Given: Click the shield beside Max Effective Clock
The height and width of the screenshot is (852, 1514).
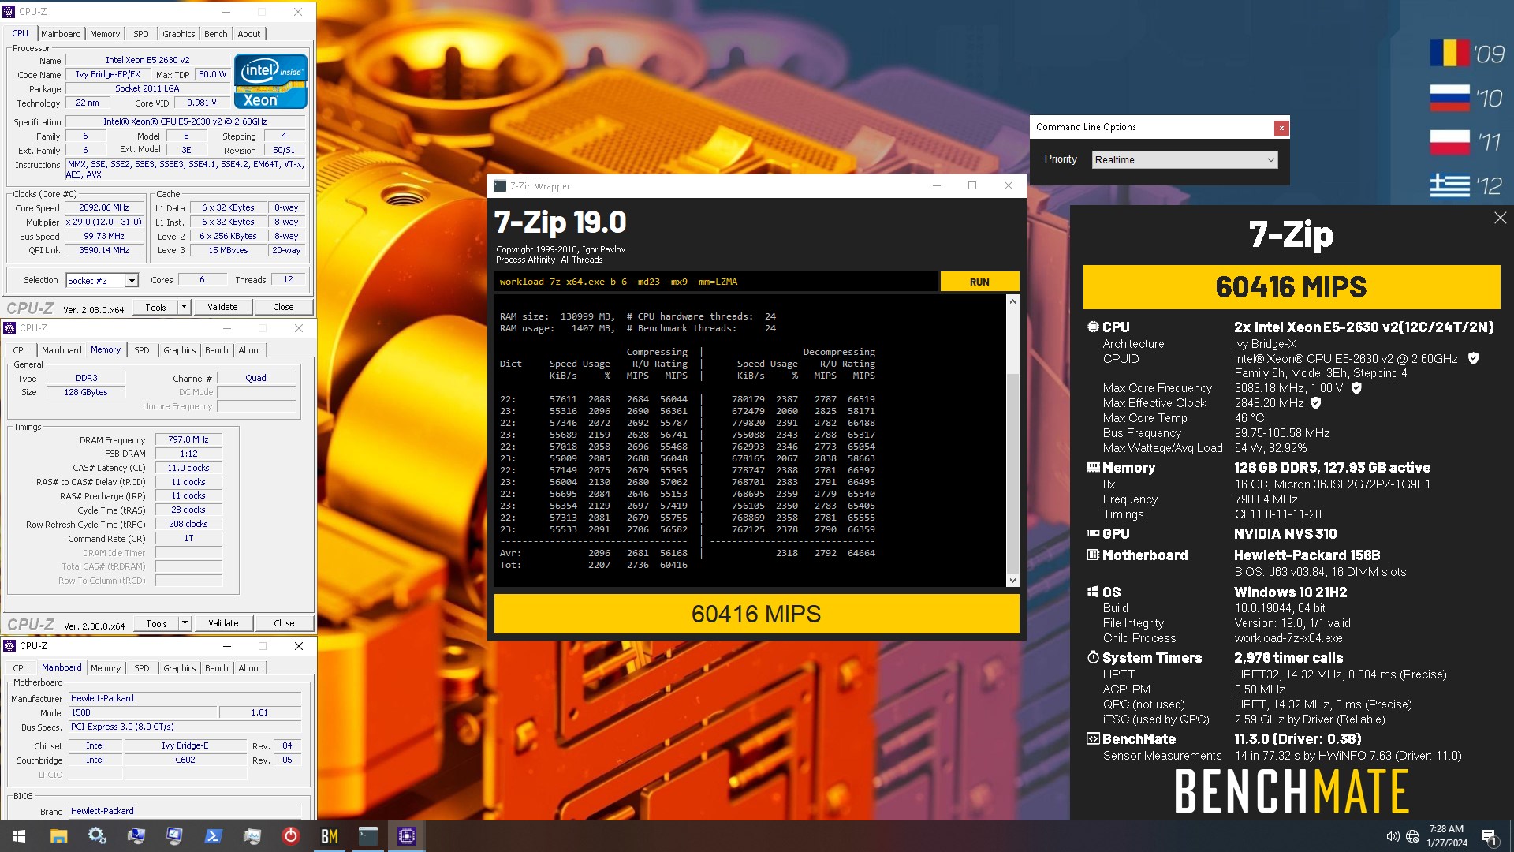Looking at the screenshot, I should (1315, 403).
